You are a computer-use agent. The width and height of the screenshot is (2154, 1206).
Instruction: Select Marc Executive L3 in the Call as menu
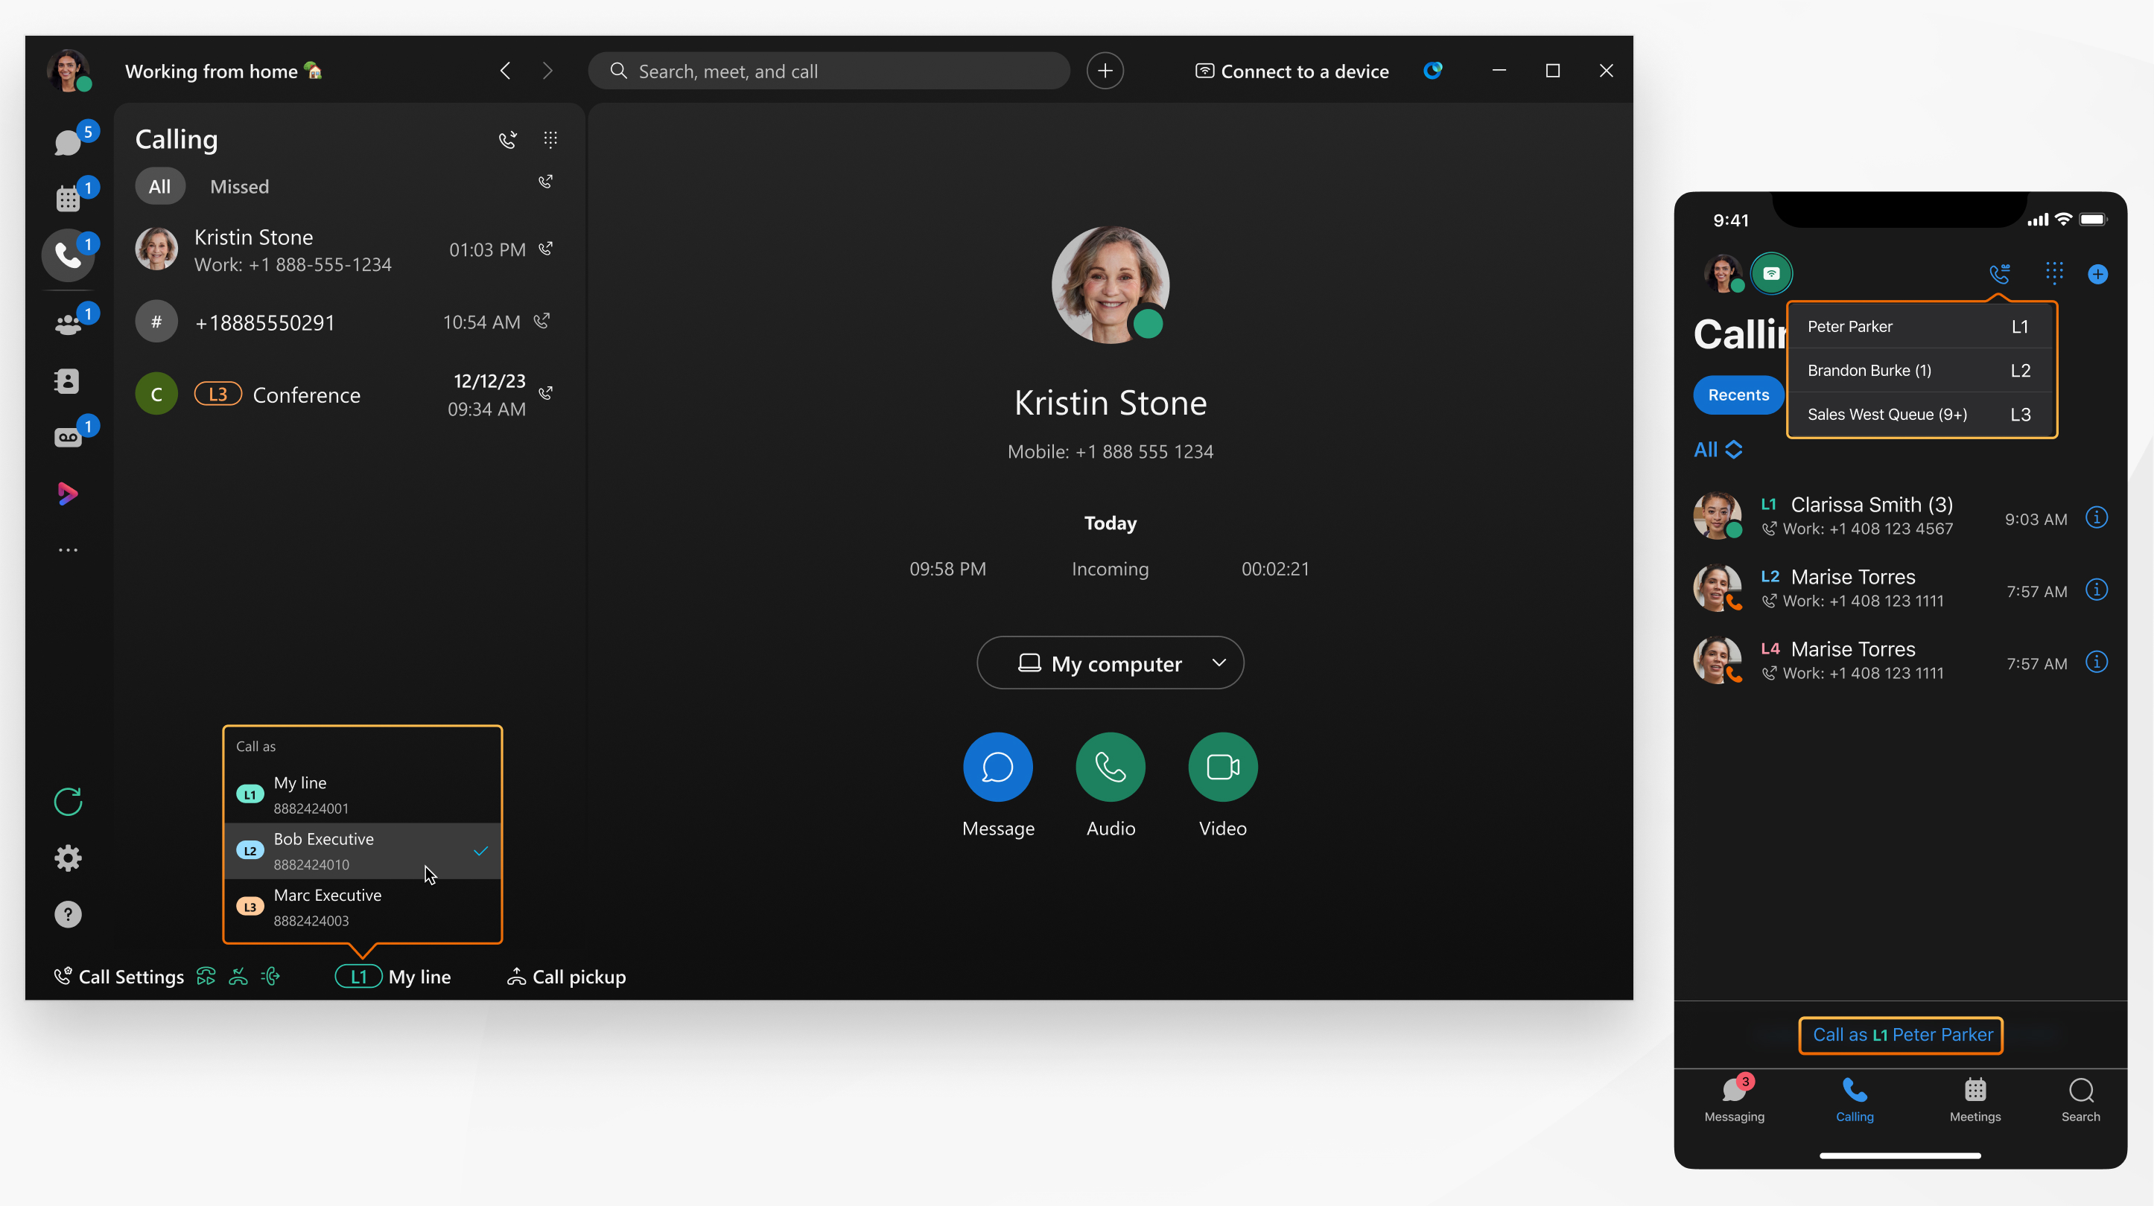(x=363, y=907)
